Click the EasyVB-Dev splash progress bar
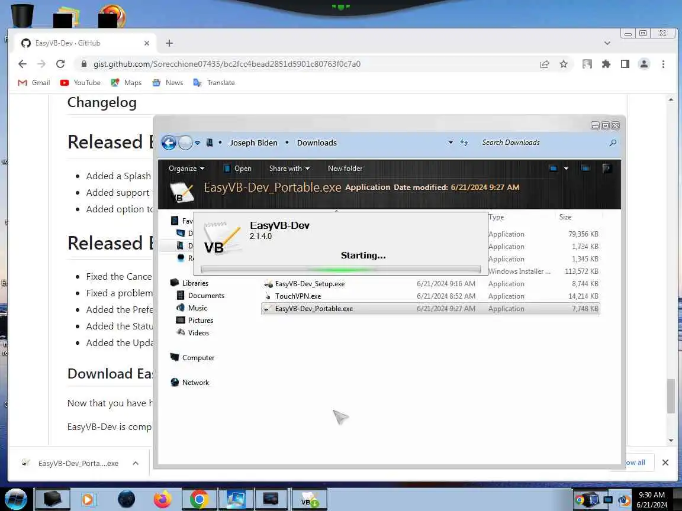The image size is (682, 511). pyautogui.click(x=340, y=270)
